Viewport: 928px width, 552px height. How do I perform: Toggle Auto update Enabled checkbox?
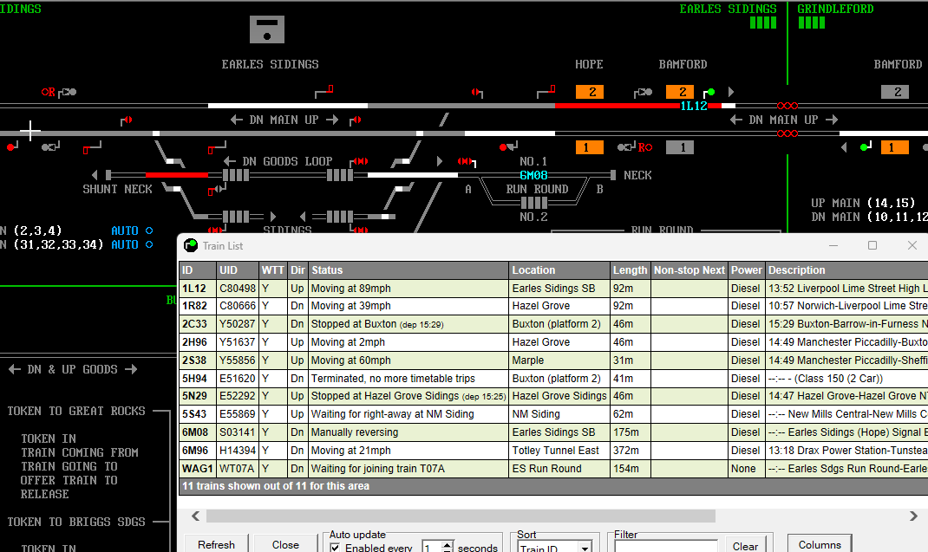tap(335, 548)
